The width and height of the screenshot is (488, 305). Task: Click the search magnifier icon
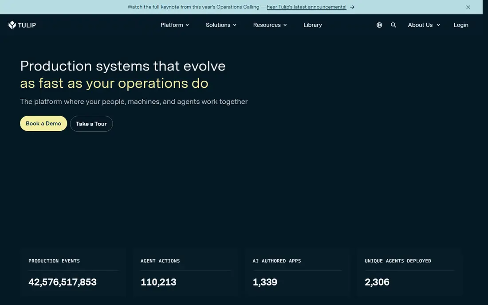394,25
